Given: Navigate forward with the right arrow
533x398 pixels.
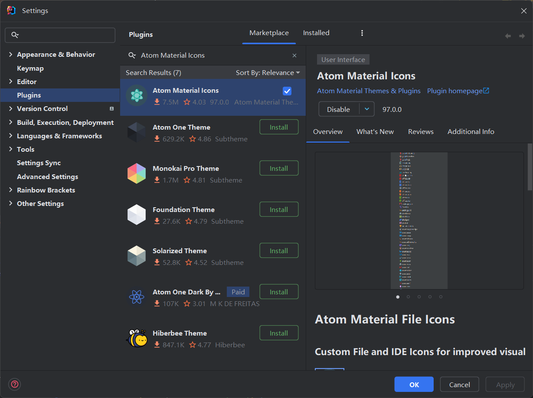Looking at the screenshot, I should tap(522, 36).
